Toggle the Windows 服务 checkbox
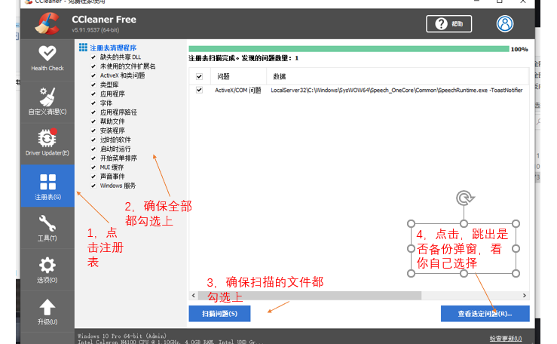 [93, 186]
